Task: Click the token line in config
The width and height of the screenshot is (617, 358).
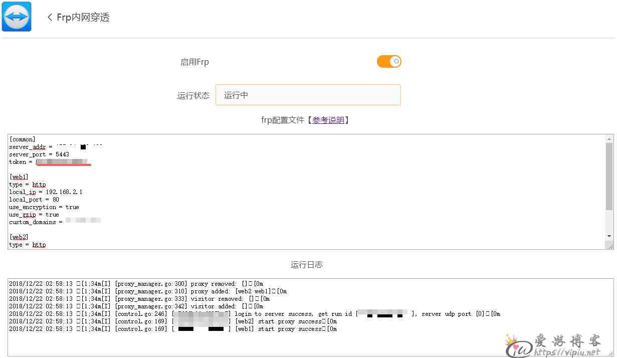Action: point(49,162)
